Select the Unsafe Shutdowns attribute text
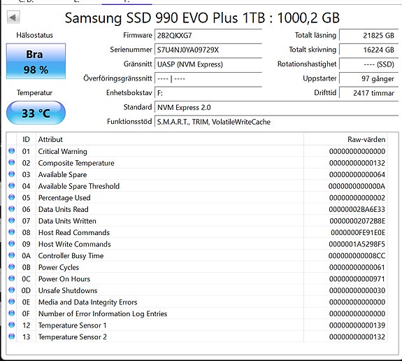 click(x=68, y=290)
